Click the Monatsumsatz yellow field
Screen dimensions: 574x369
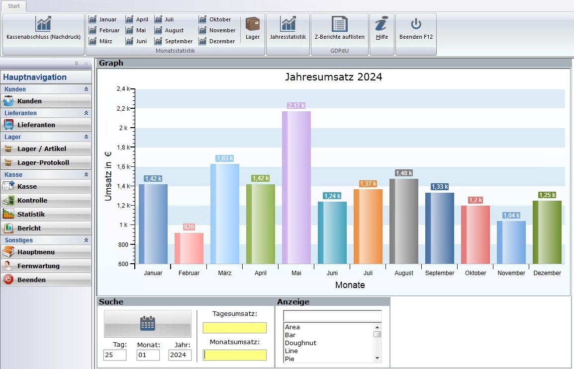(235, 355)
